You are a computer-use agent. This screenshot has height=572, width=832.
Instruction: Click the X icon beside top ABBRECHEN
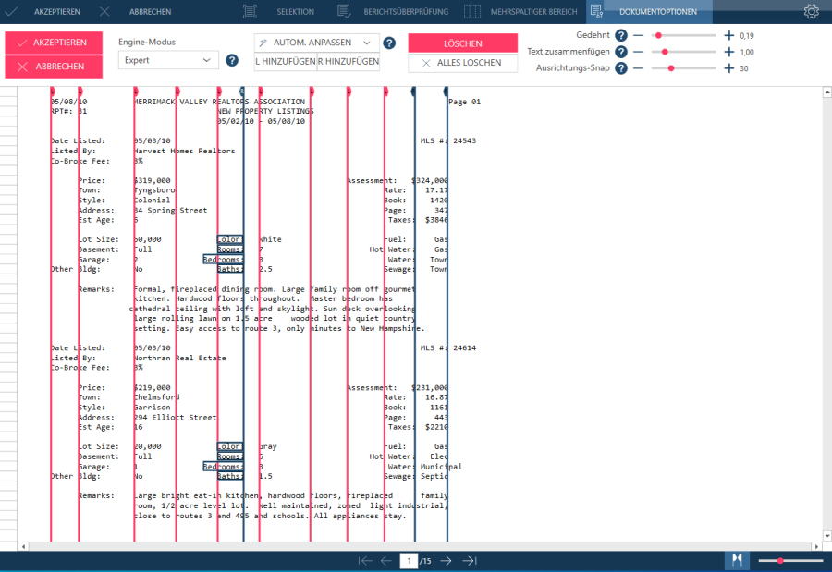click(104, 11)
